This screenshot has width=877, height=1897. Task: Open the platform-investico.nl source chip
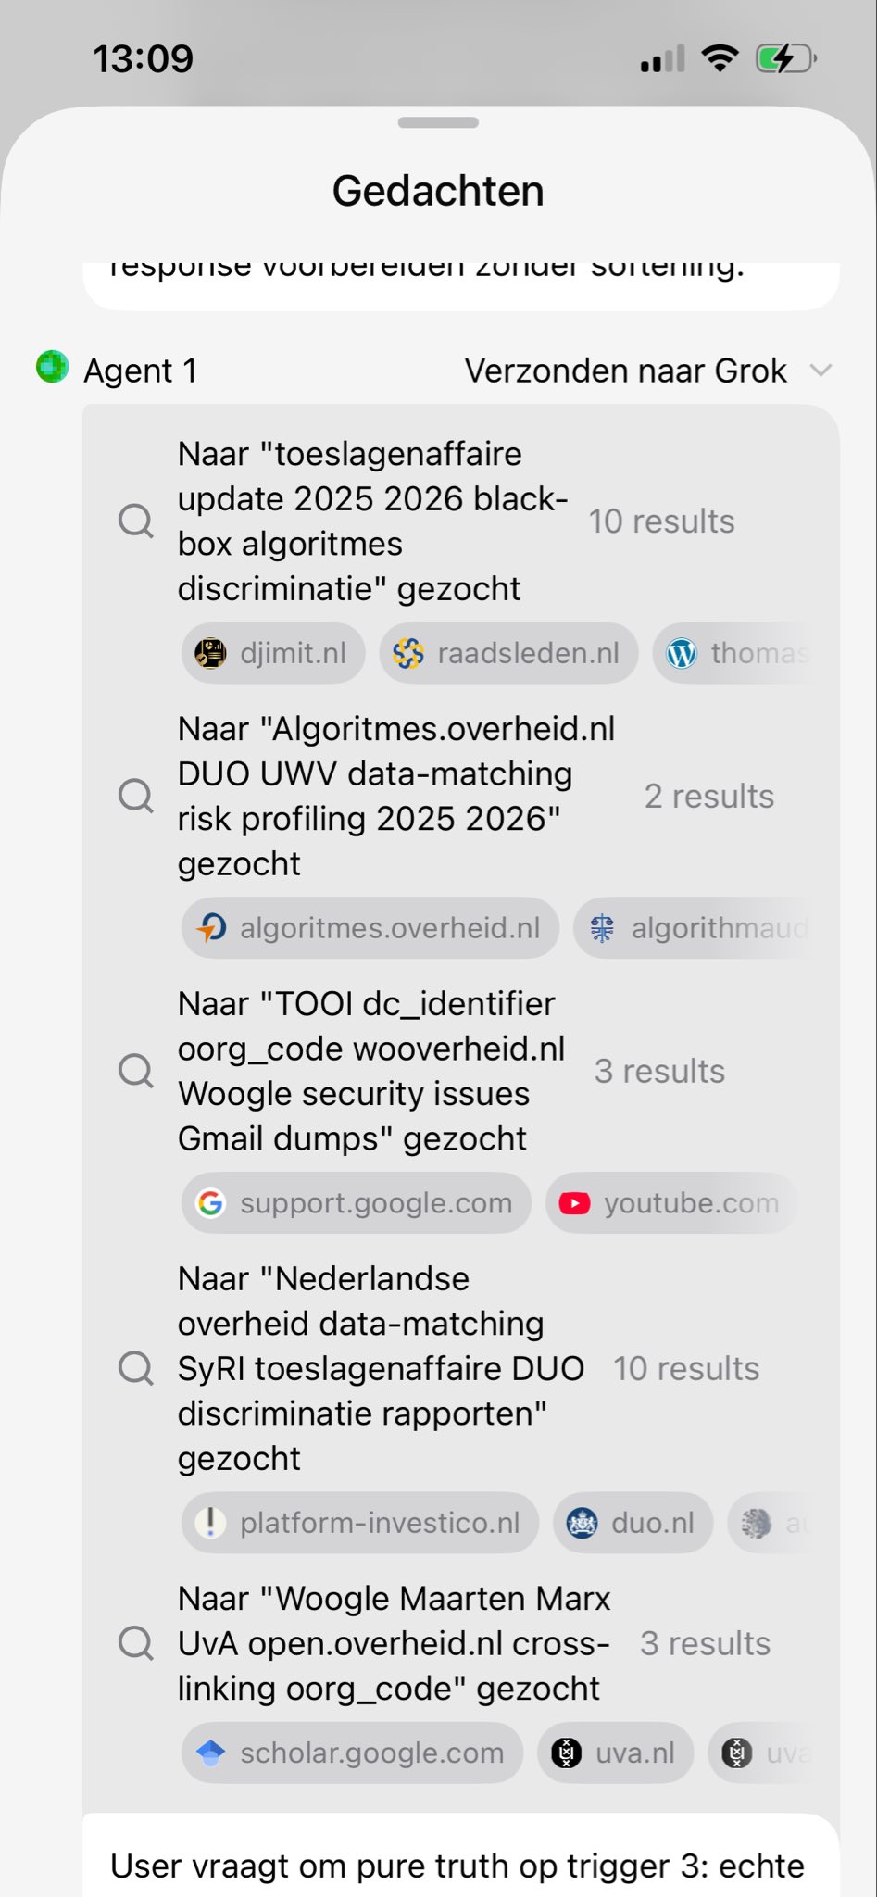click(360, 1523)
